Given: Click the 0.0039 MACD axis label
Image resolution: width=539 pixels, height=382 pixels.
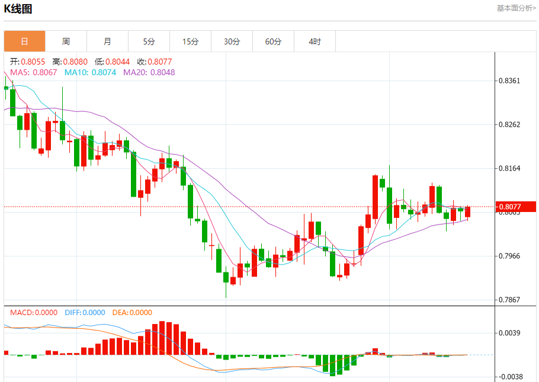Looking at the screenshot, I should pos(509,333).
